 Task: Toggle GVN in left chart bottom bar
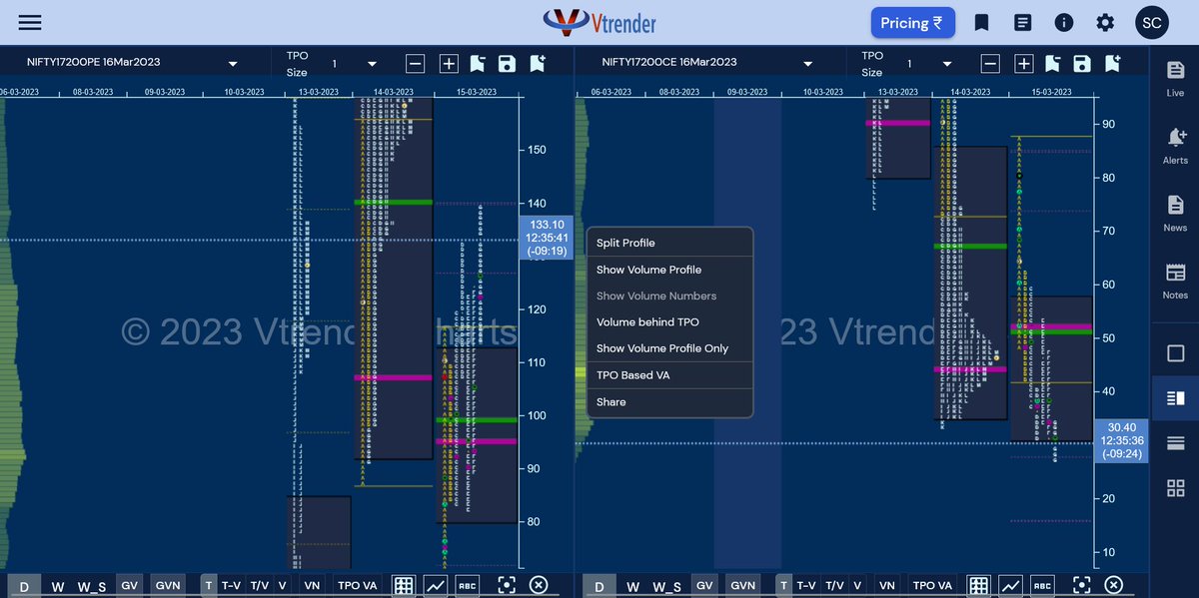tap(168, 586)
